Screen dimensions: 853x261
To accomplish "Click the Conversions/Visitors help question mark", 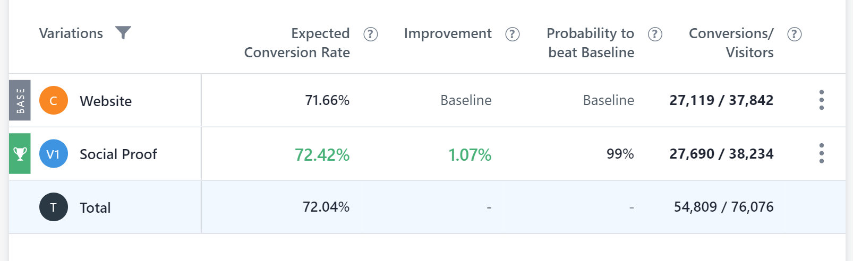I will pos(795,34).
